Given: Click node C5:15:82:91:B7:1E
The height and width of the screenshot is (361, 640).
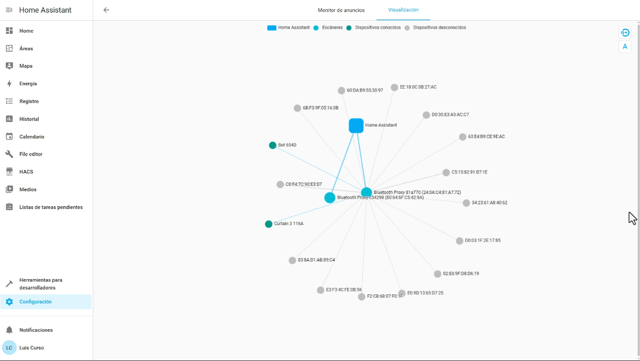Looking at the screenshot, I should pyautogui.click(x=446, y=173).
